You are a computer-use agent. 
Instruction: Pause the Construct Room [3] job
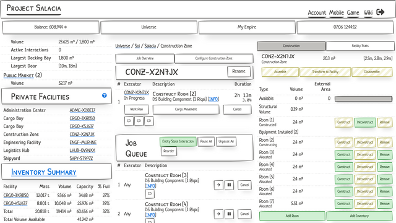click(x=229, y=185)
